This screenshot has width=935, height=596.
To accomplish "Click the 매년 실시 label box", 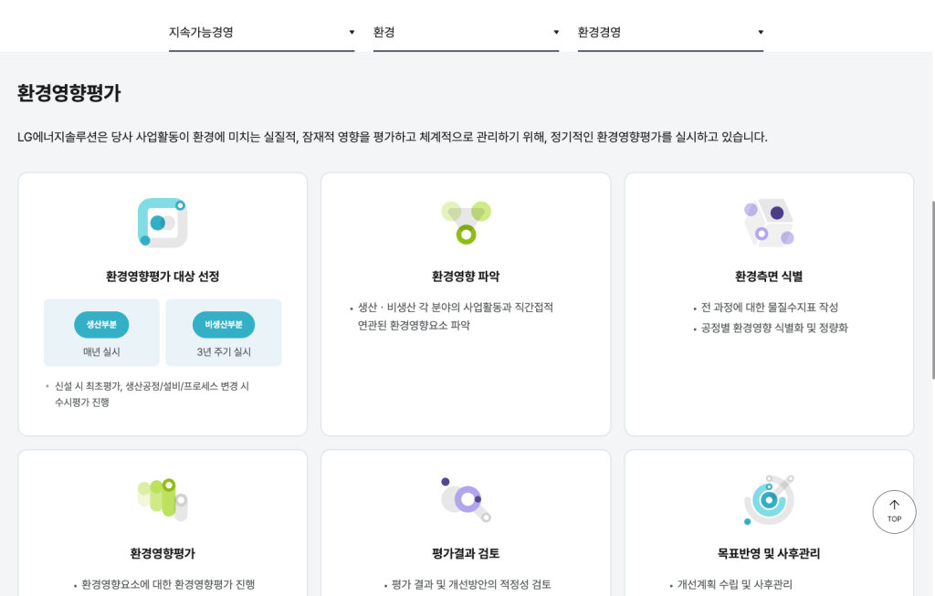I will [101, 351].
